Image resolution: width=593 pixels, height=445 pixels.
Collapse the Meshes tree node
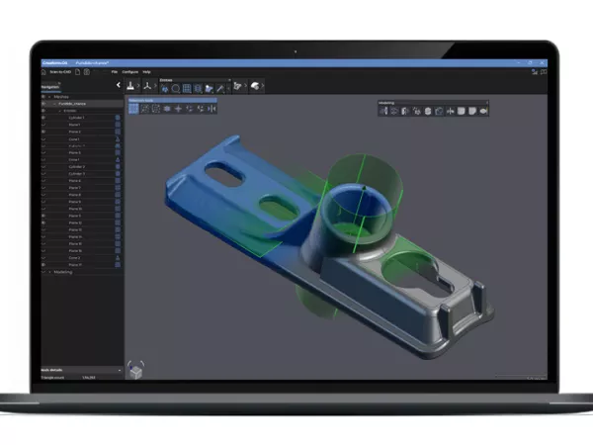[43, 96]
